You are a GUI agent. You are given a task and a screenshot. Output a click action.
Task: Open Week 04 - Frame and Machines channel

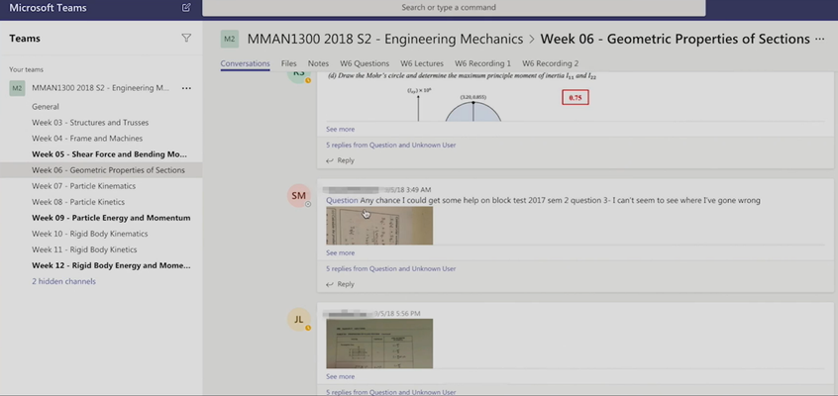[x=101, y=139]
